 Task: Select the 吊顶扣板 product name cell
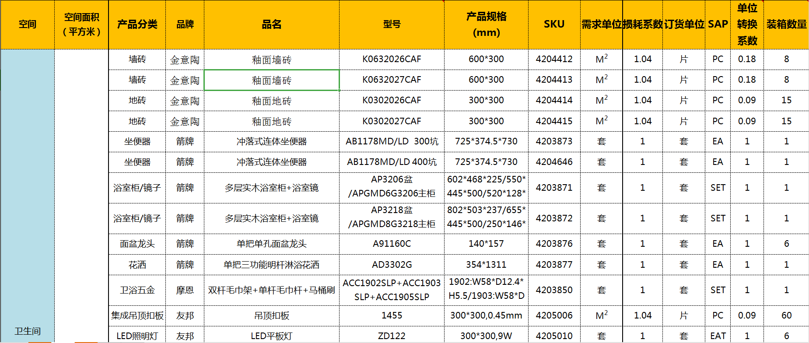pyautogui.click(x=271, y=315)
